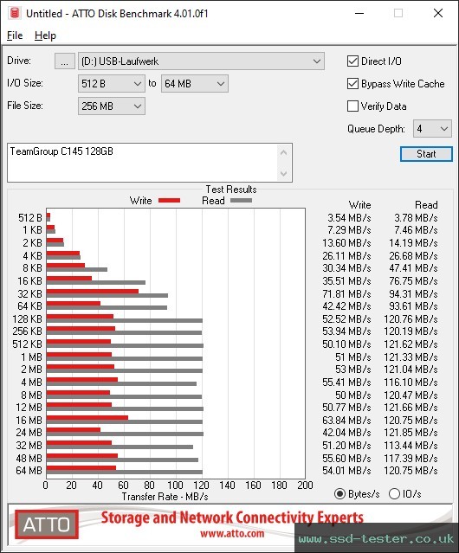Screen dimensions: 459x553
Task: Click the www.atto.com link in the banner
Action: 232,533
